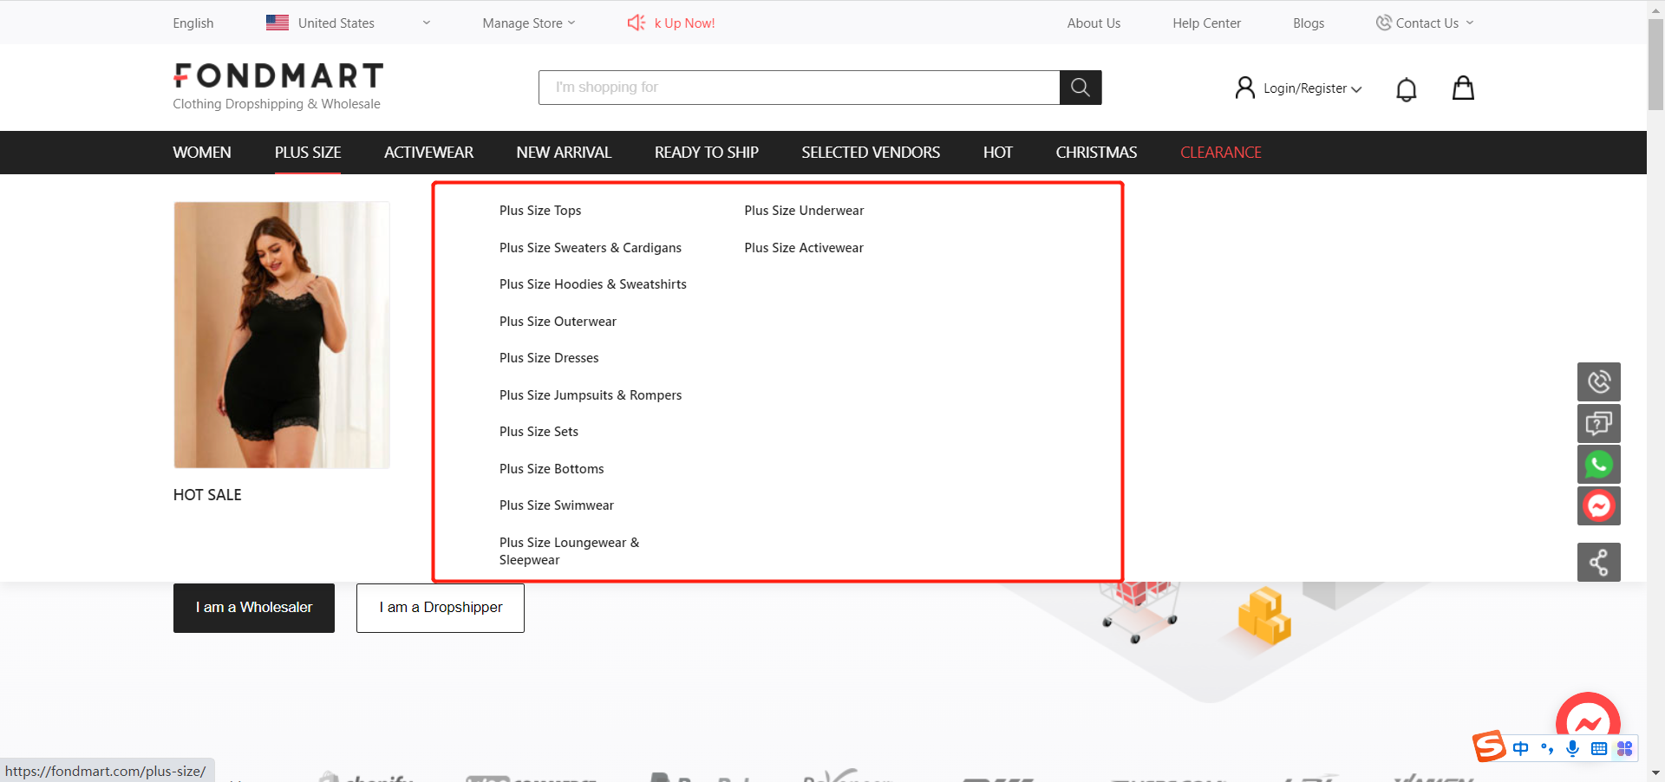Image resolution: width=1665 pixels, height=782 pixels.
Task: Open the ACTIVEWEAR menu tab
Action: (428, 153)
